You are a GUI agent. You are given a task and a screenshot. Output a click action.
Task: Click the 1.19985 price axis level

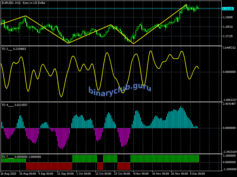click(x=229, y=17)
